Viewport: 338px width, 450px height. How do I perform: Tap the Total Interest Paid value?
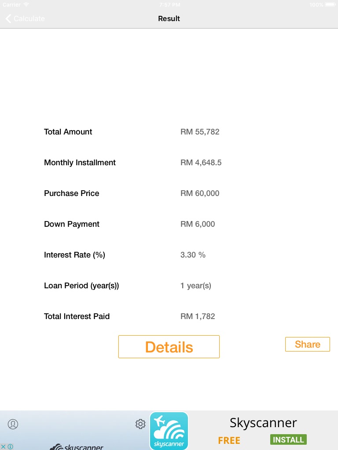(198, 316)
